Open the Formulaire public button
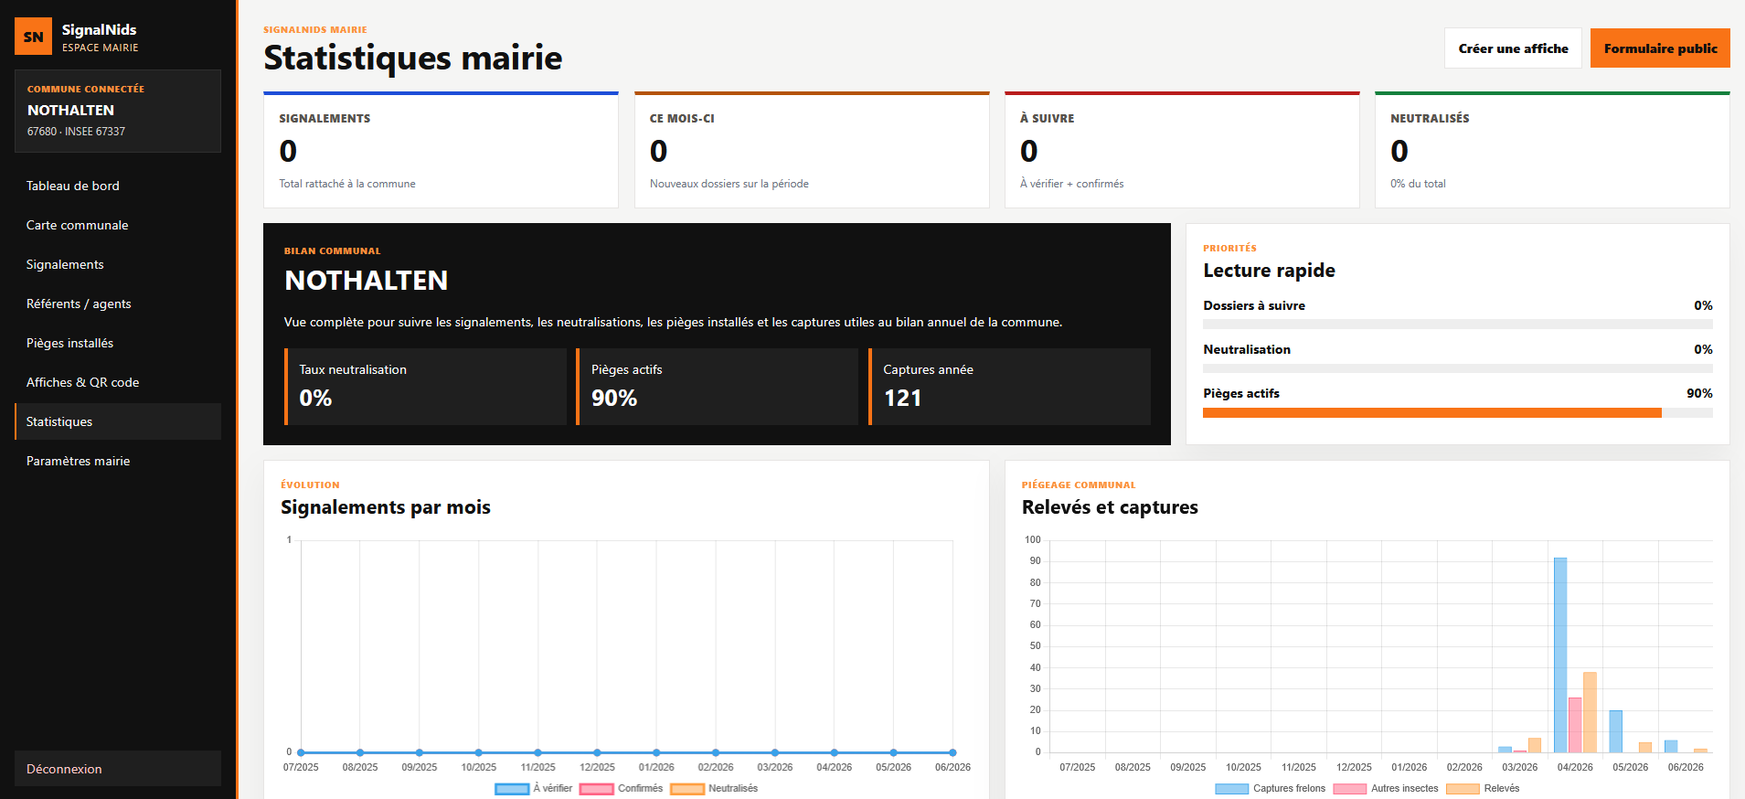Image resolution: width=1745 pixels, height=799 pixels. coord(1660,48)
